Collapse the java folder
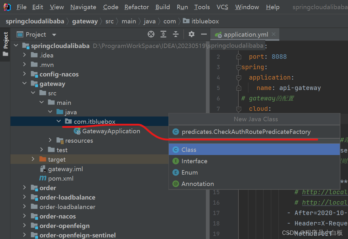Image resolution: width=348 pixels, height=239 pixels. pos(50,112)
